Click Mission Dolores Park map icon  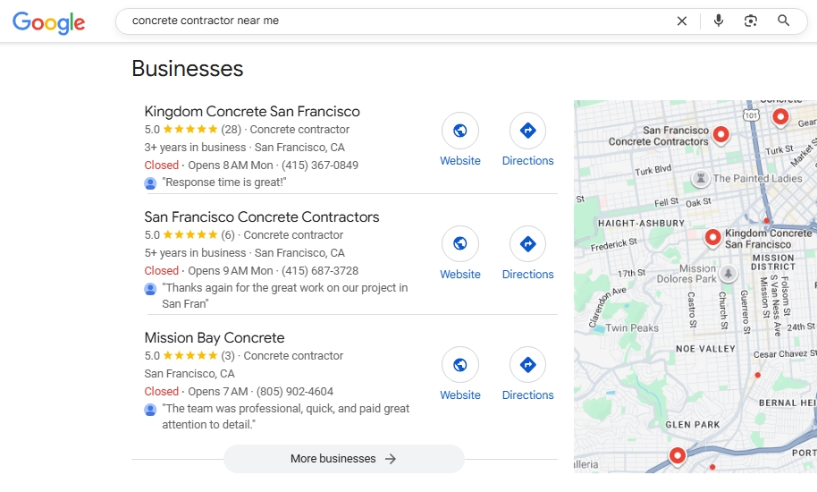tap(728, 273)
